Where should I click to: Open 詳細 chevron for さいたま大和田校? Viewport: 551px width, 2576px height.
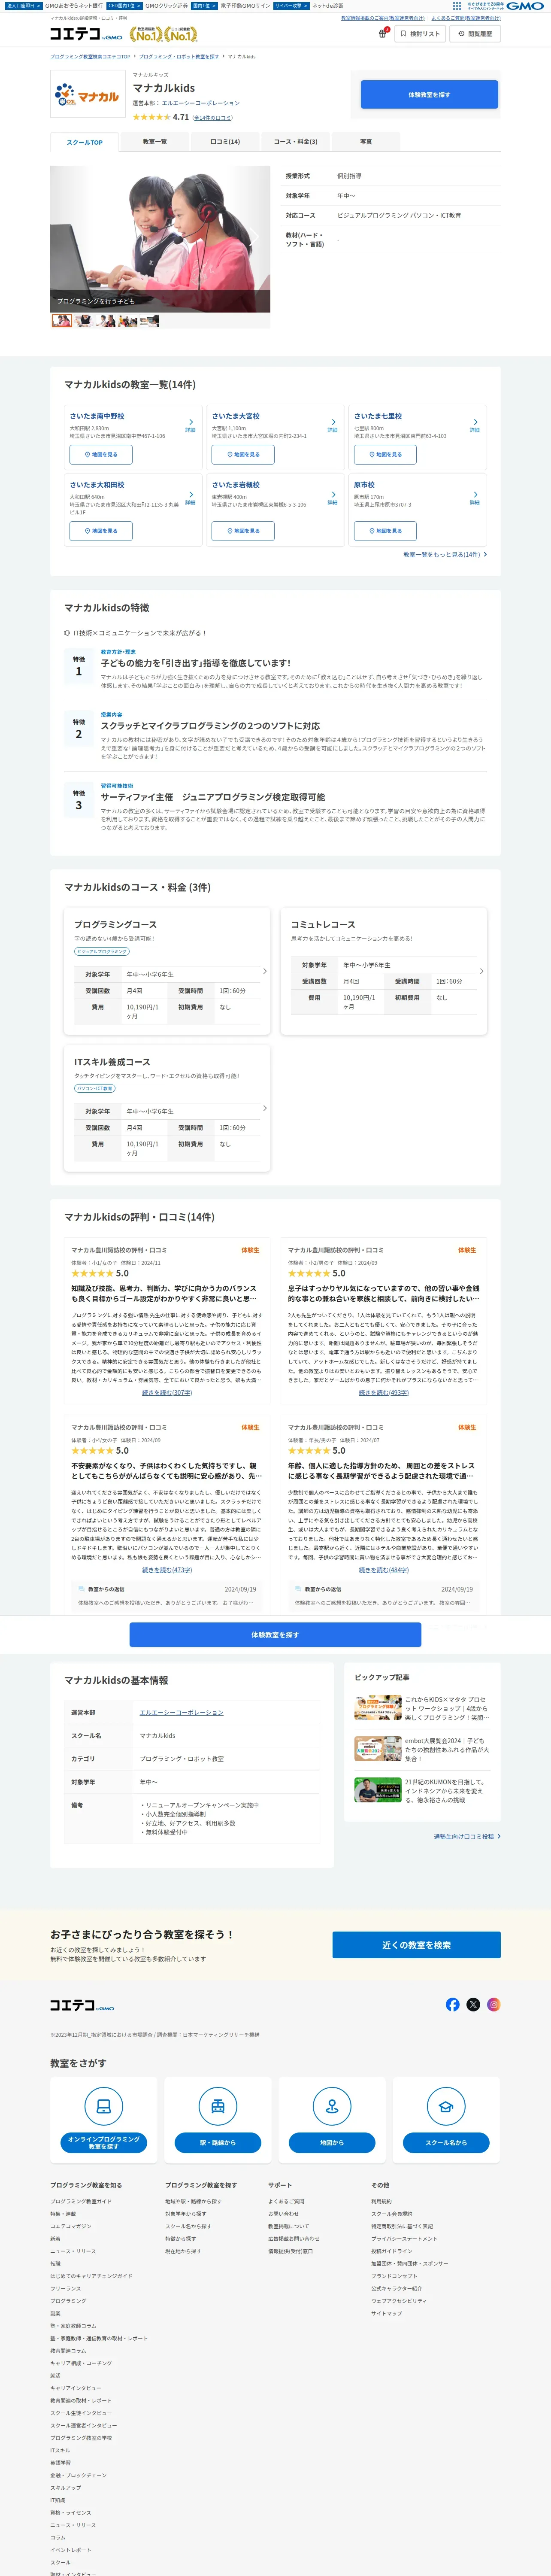pyautogui.click(x=190, y=498)
